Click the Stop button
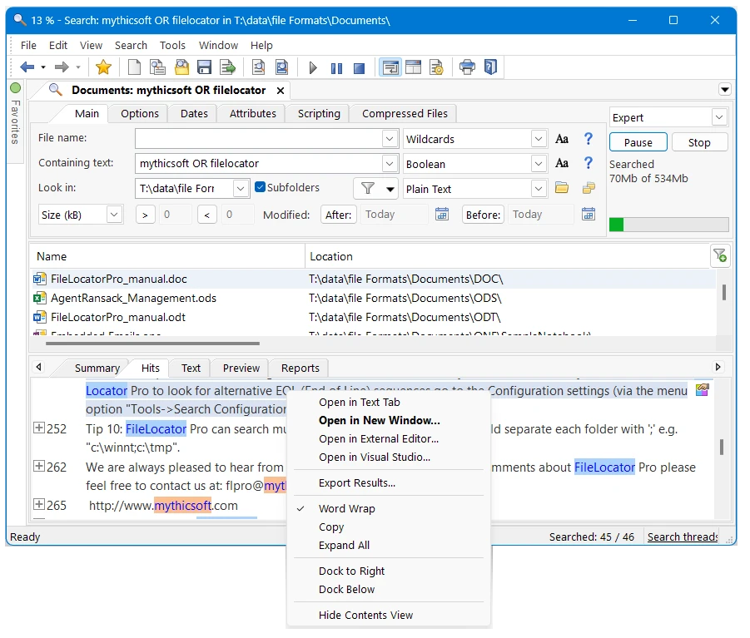The image size is (750, 638). (699, 142)
